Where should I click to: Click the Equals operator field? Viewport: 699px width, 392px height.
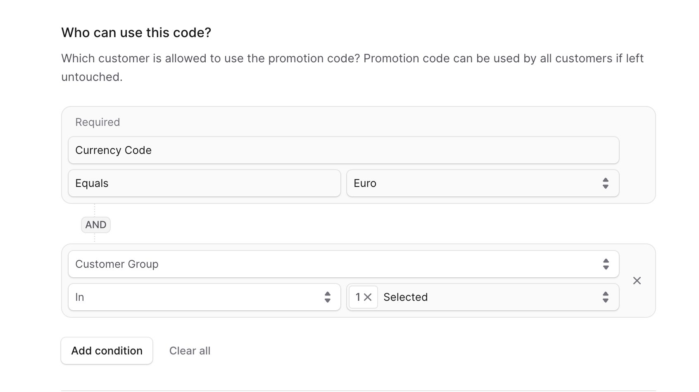tap(204, 183)
